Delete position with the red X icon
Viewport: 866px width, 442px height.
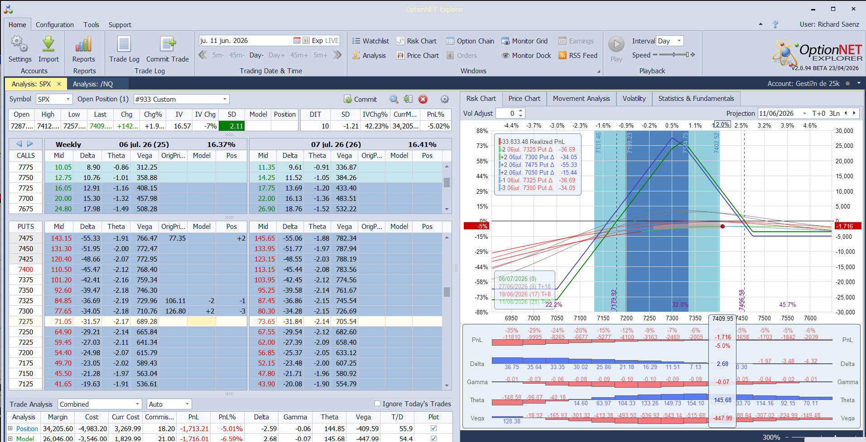coord(423,99)
